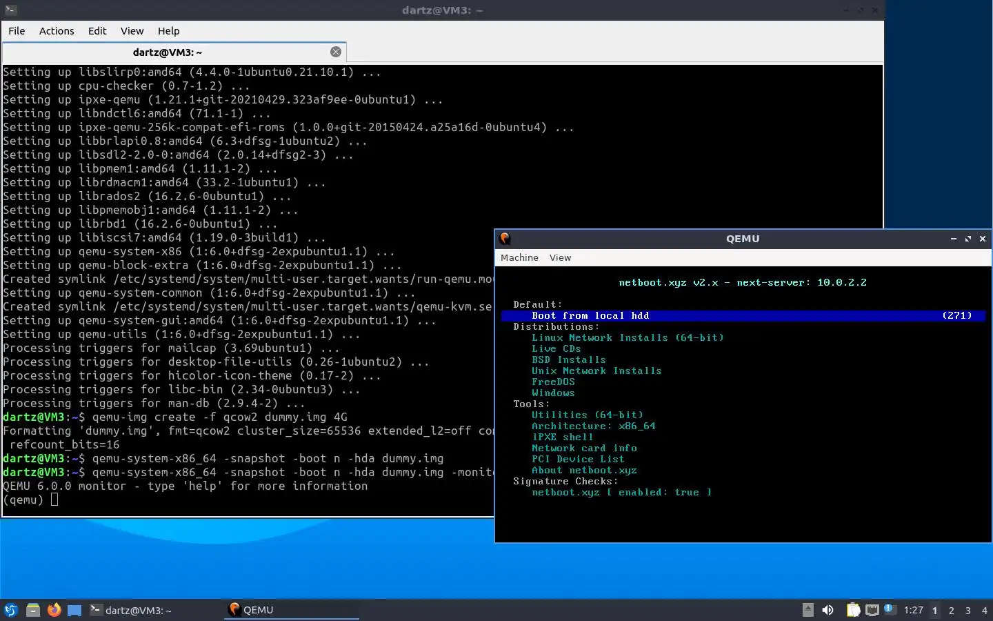Click the netboot.xyz v2.x next-server header
Image resolution: width=993 pixels, height=621 pixels.
[x=743, y=282]
